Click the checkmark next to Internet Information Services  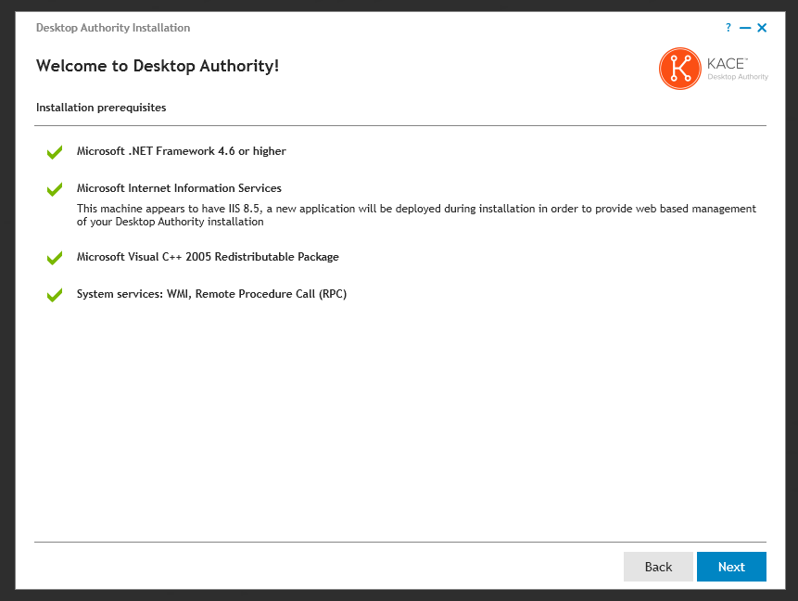(x=55, y=189)
